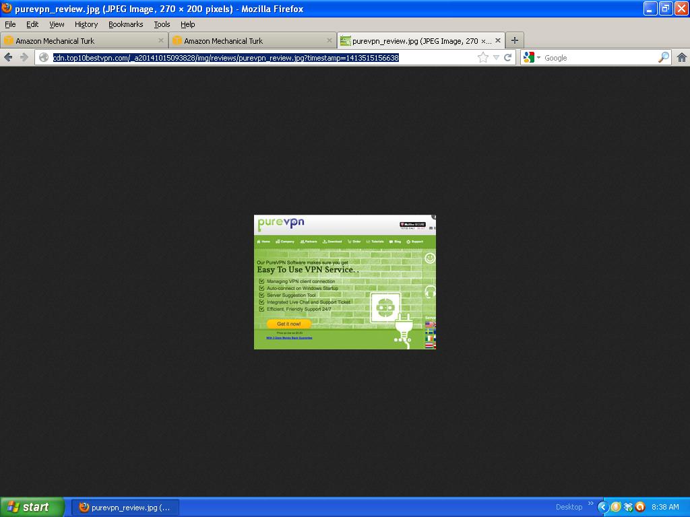Image resolution: width=690 pixels, height=517 pixels.
Task: Close the purevpn_review.jpg tab
Action: (x=498, y=40)
